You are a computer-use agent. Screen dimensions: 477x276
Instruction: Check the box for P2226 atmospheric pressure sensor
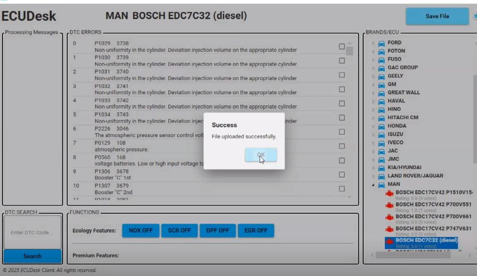342,132
